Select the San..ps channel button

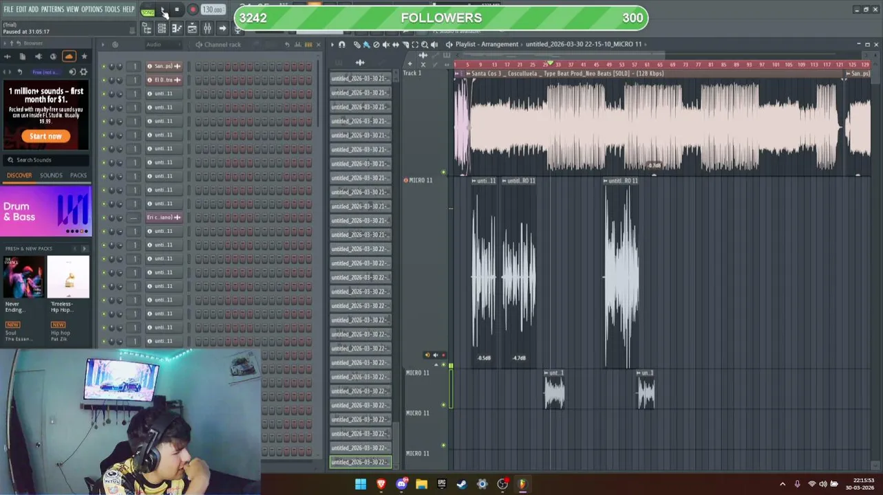pyautogui.click(x=164, y=66)
